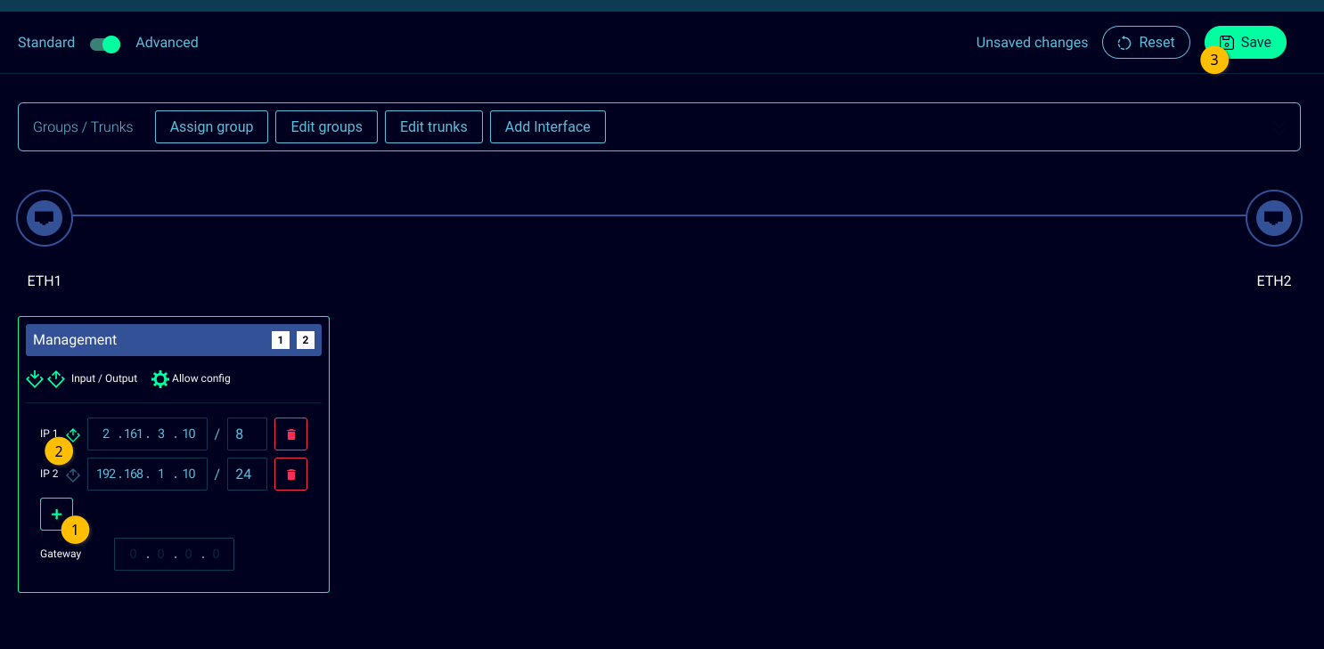Open the Assign group dialog

211,127
